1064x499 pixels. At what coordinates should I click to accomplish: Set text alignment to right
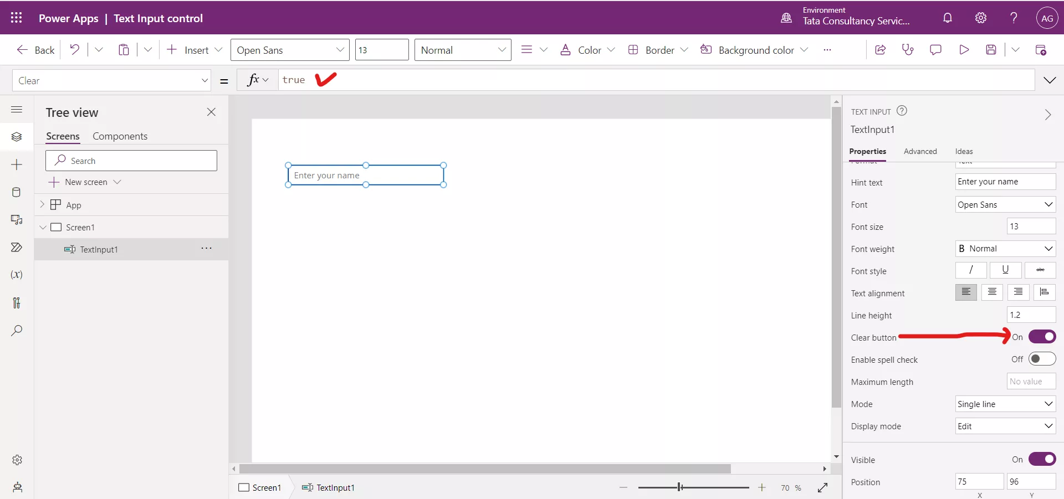[x=1019, y=292]
